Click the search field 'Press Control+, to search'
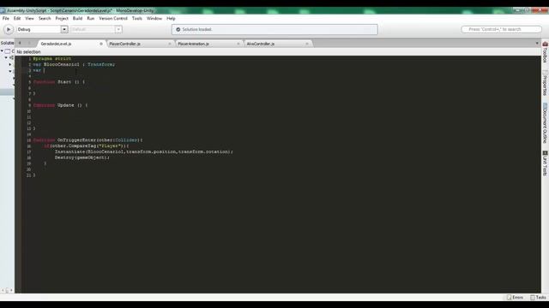 coord(501,29)
